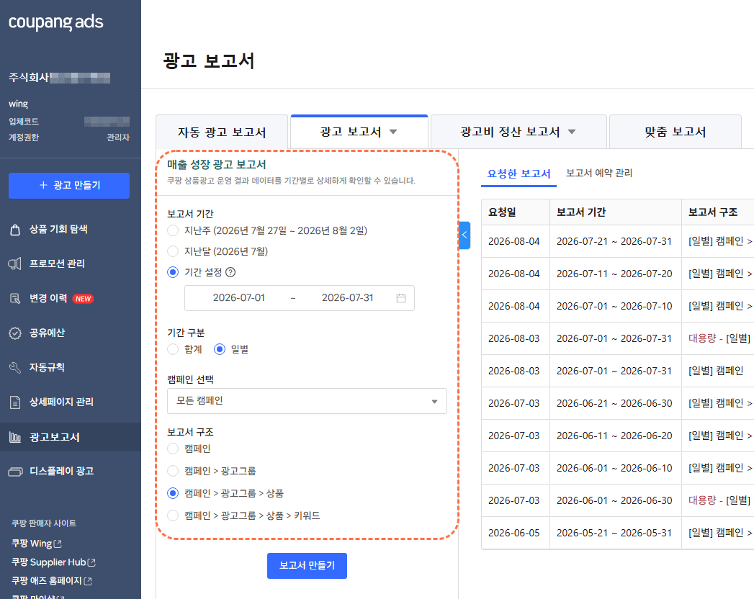Open the 보고서 예약 관리 sub-tab

[598, 173]
